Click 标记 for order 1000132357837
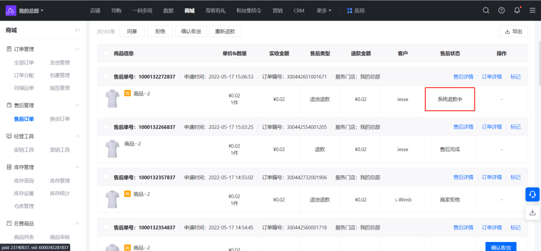 tap(515, 177)
